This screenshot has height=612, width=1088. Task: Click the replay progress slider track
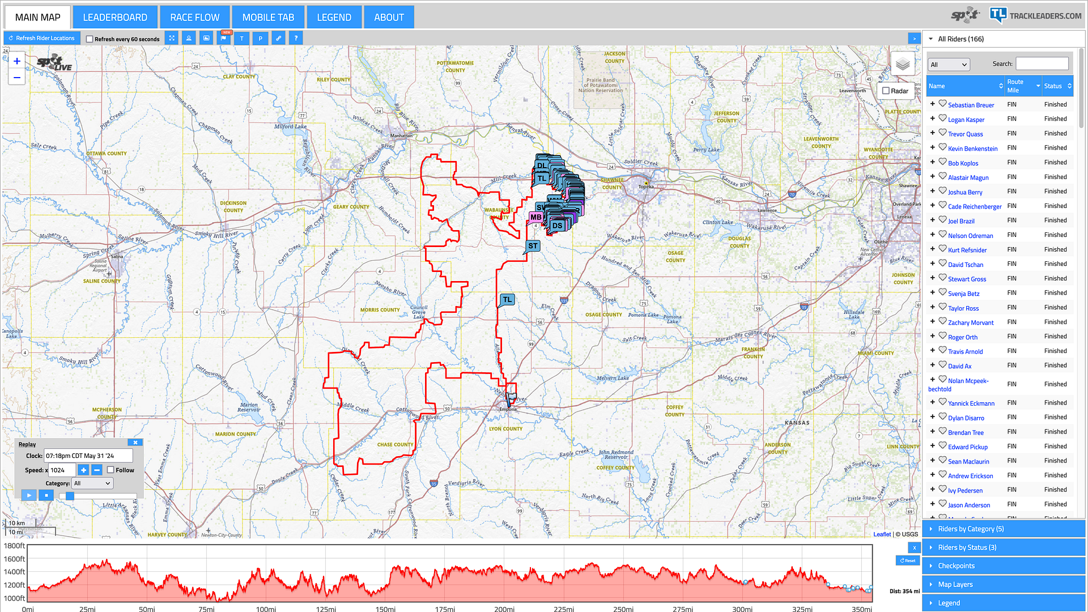pyautogui.click(x=98, y=496)
